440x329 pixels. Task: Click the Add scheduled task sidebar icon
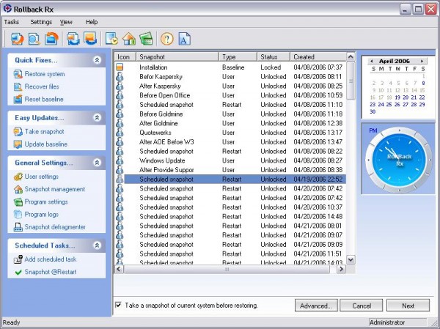(x=18, y=259)
